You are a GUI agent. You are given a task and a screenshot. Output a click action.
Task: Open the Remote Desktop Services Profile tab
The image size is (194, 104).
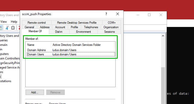pos(77,23)
